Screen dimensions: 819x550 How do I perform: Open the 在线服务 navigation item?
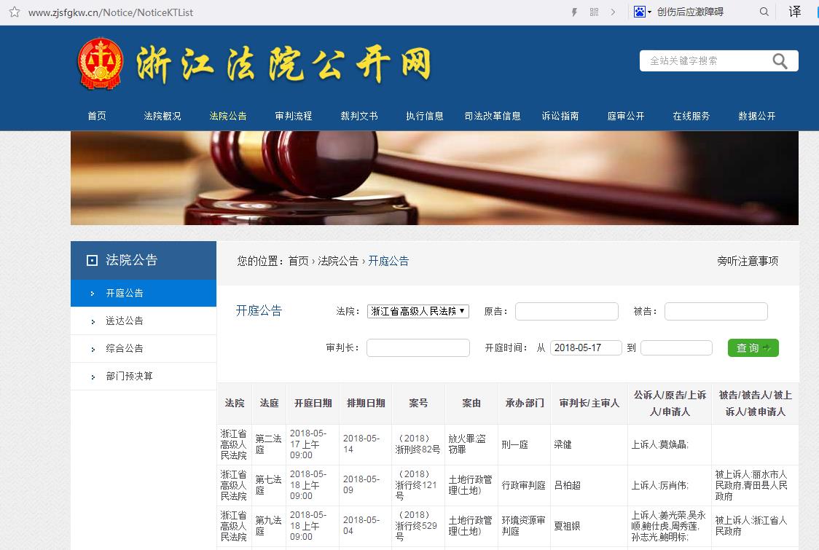[691, 116]
